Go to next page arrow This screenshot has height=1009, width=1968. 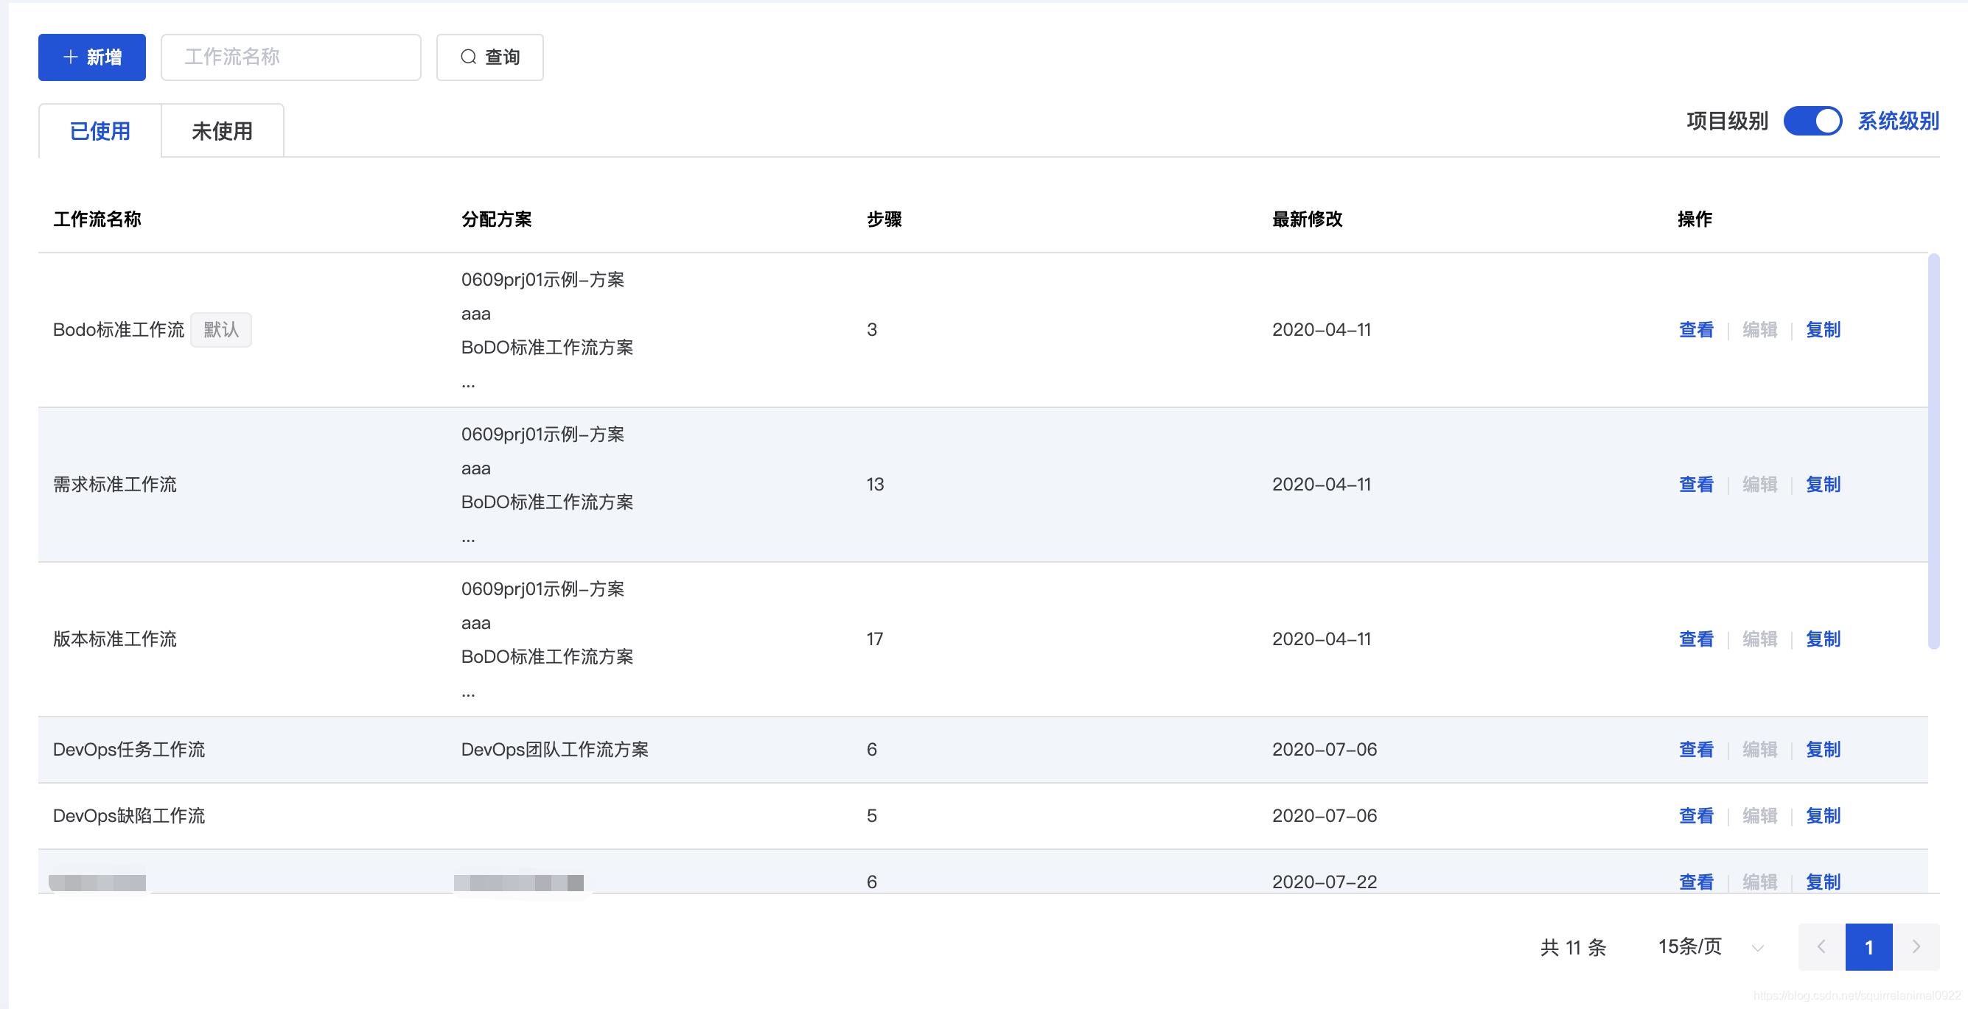tap(1916, 947)
